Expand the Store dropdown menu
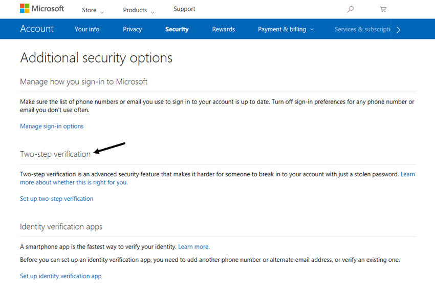 [93, 10]
